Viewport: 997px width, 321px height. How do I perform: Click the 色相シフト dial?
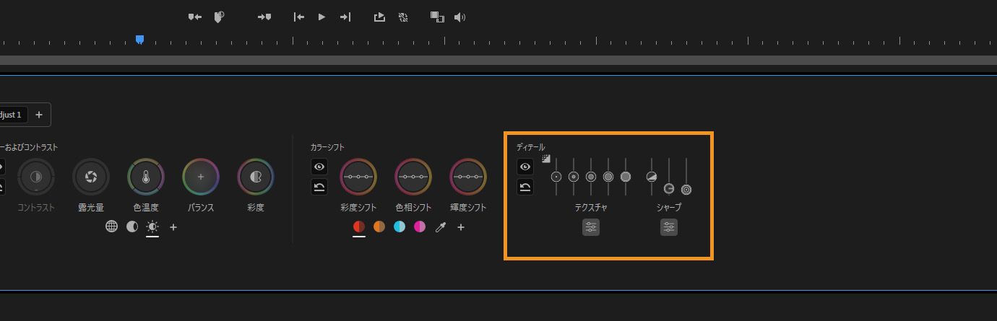pos(413,177)
